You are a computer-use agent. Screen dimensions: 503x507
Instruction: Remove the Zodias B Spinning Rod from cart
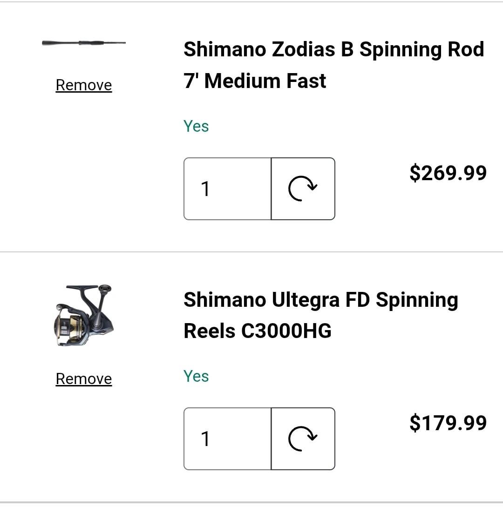click(x=84, y=85)
